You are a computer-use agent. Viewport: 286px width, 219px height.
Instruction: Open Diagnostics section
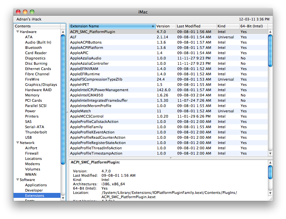point(35,58)
